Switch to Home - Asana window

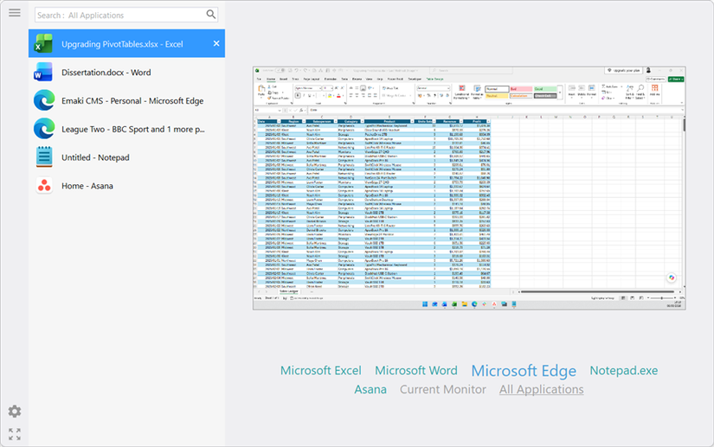click(126, 186)
